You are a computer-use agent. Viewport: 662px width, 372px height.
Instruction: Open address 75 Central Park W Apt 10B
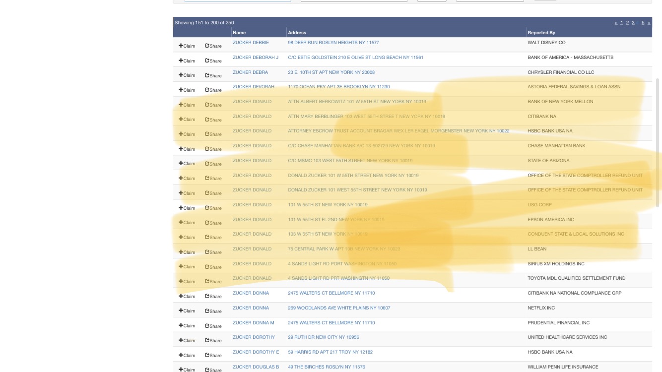click(344, 249)
